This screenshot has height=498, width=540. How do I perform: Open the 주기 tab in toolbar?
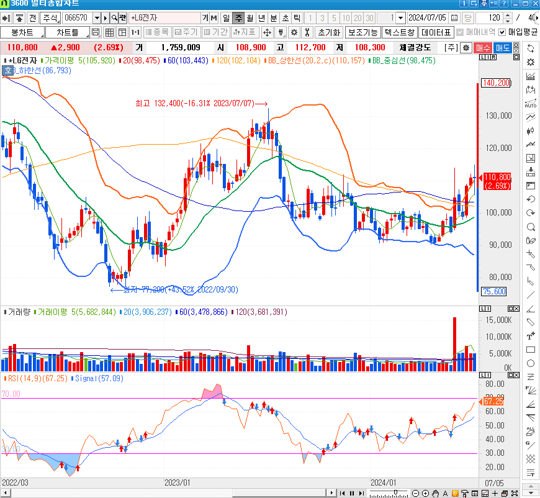(186, 32)
